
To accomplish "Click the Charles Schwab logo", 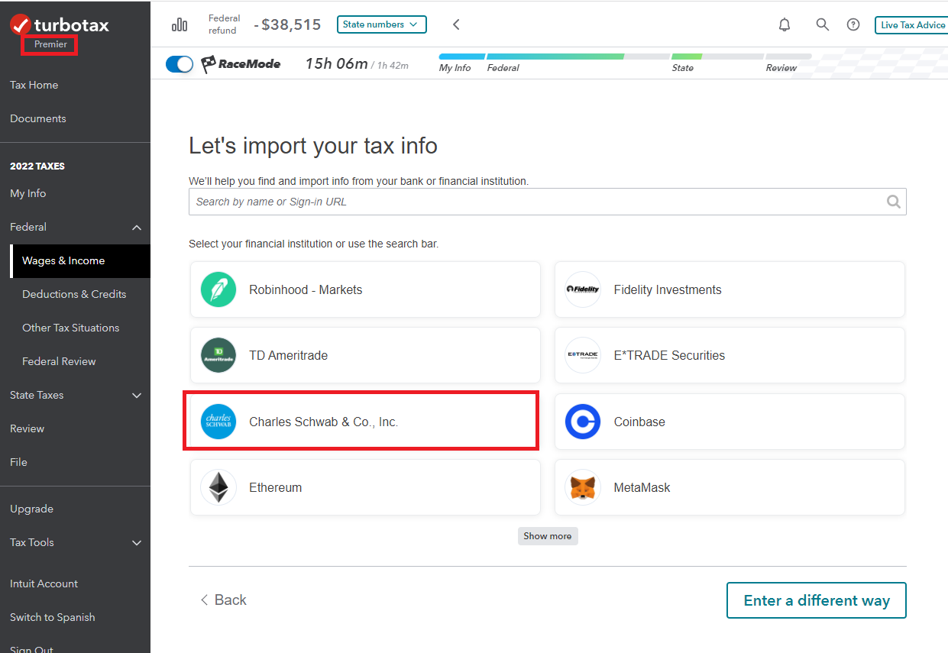I will coord(218,422).
